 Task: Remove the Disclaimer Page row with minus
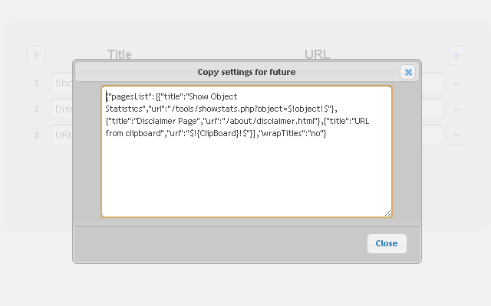(x=456, y=109)
